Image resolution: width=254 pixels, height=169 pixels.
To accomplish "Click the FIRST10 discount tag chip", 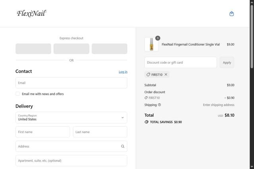I will 157,75.
